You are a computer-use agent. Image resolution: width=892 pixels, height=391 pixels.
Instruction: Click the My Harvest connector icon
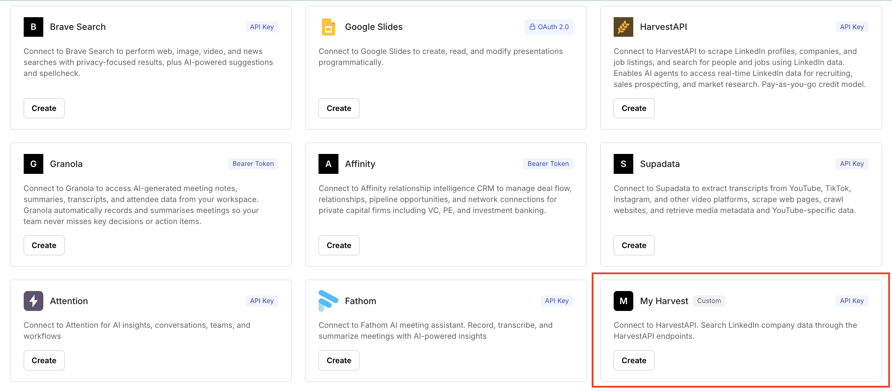click(623, 301)
